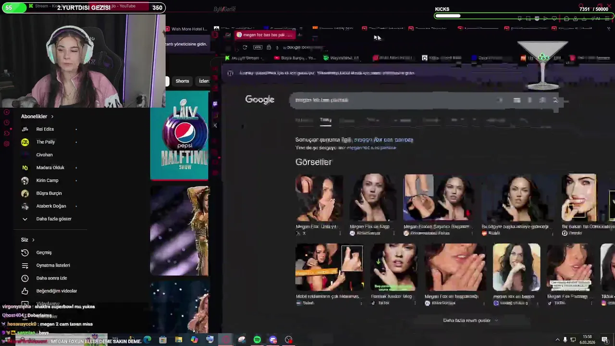Switch to the megan foz bas bas browser tab
Image resolution: width=615 pixels, height=346 pixels.
click(265, 35)
